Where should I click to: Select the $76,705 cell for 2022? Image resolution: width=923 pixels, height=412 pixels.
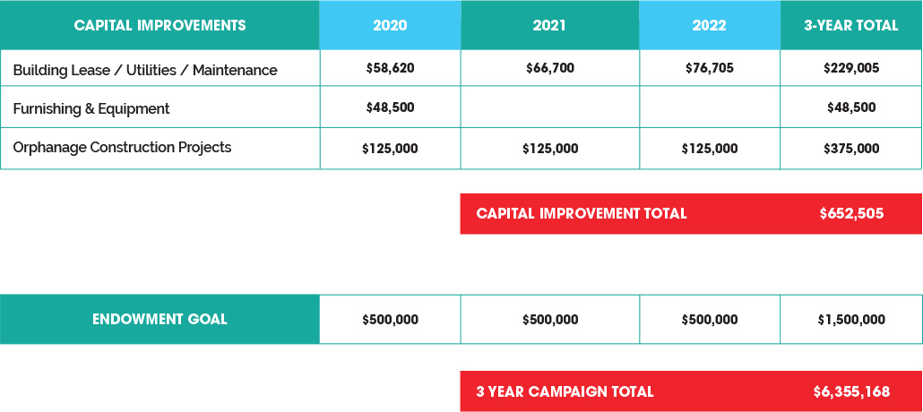coord(710,68)
